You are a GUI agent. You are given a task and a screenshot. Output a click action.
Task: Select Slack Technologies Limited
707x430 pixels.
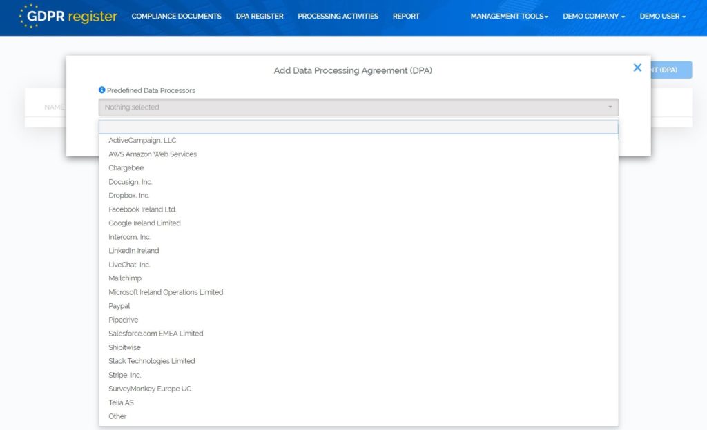click(151, 360)
